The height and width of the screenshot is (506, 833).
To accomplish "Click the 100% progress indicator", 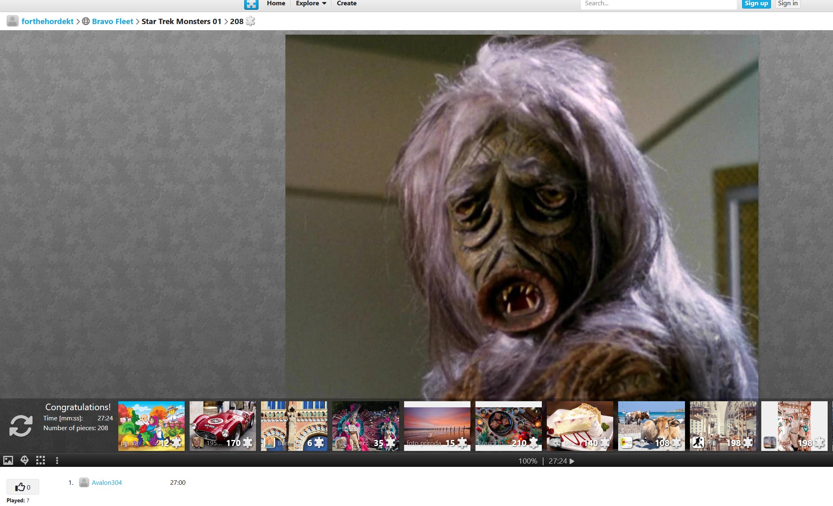I will (528, 461).
